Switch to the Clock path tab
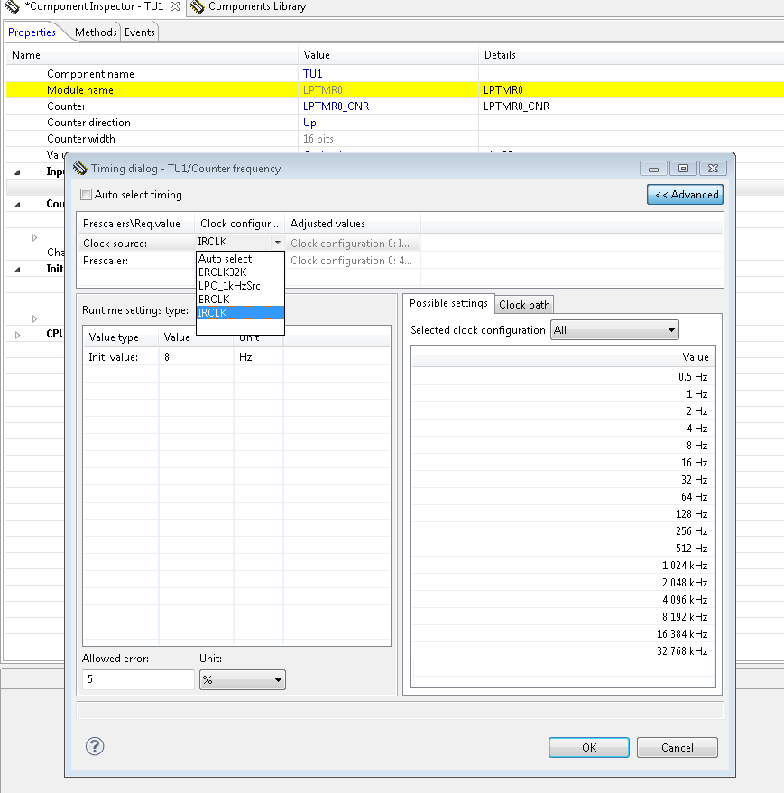784x793 pixels. [x=524, y=304]
